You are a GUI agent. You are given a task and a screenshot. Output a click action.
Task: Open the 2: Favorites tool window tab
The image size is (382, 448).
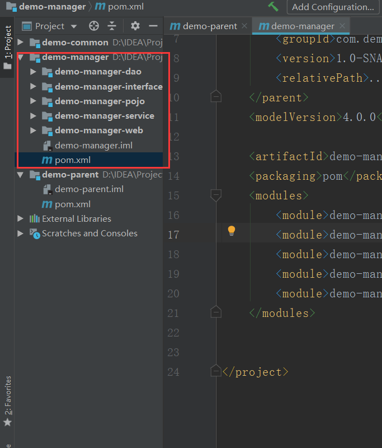point(8,401)
